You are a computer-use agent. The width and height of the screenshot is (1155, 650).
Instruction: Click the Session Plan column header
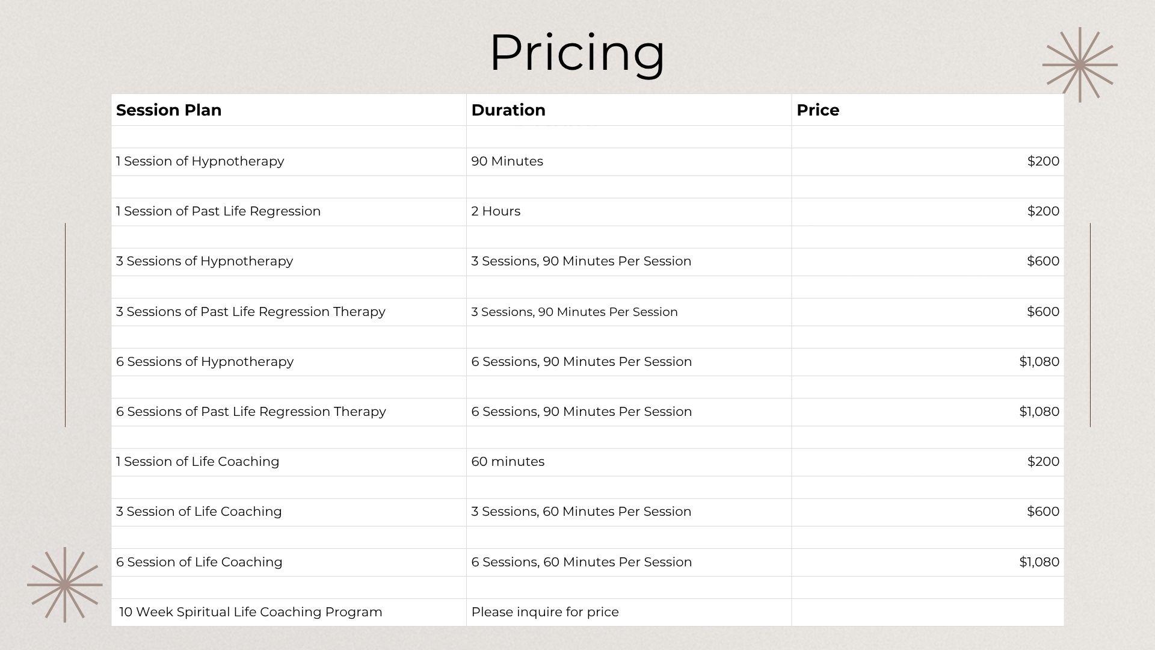[x=289, y=110]
